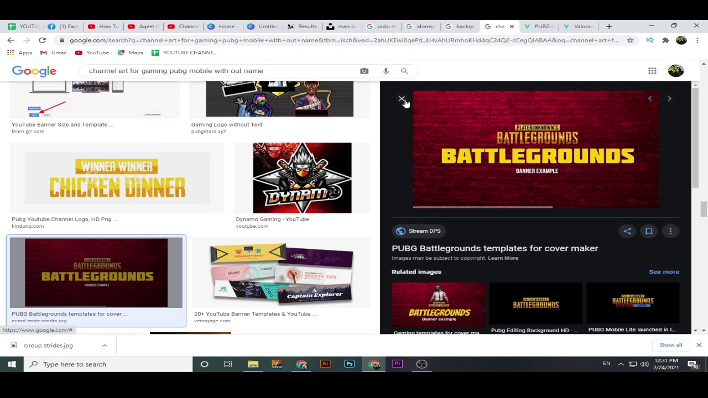Screen dimensions: 708x398
Task: Open Apps bookmark shortcut
Action: (20, 53)
